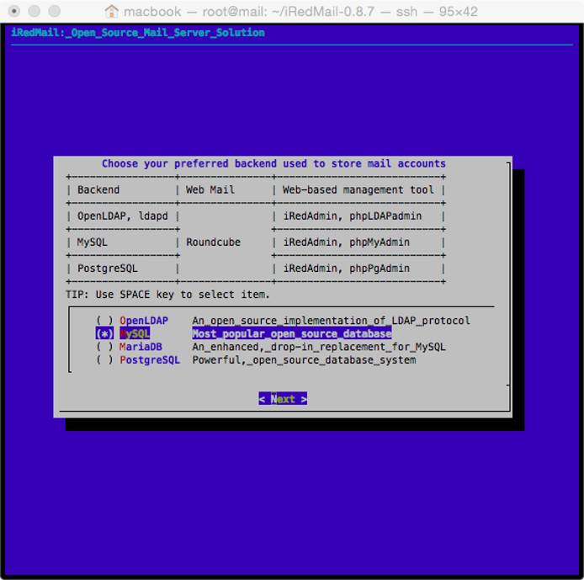Screen dimensions: 584x580
Task: Click the OpenLDAP backend label in list
Action: [x=144, y=321]
